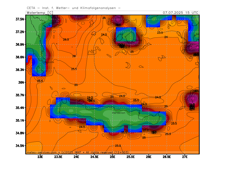
Task: Click the 23E longitude axis label
Action: pos(40,157)
